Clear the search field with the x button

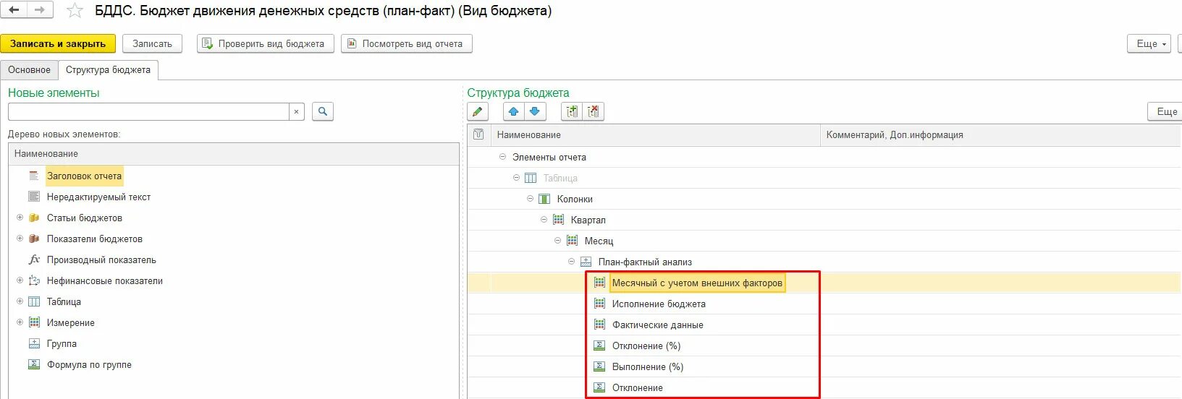pos(296,111)
